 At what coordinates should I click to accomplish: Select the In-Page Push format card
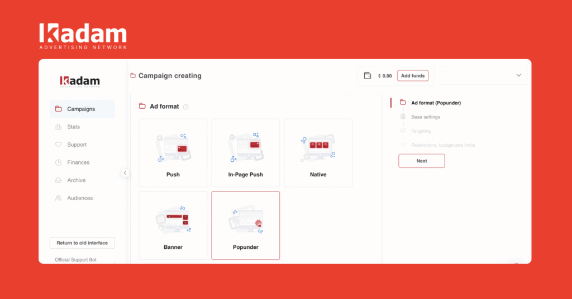(245, 152)
